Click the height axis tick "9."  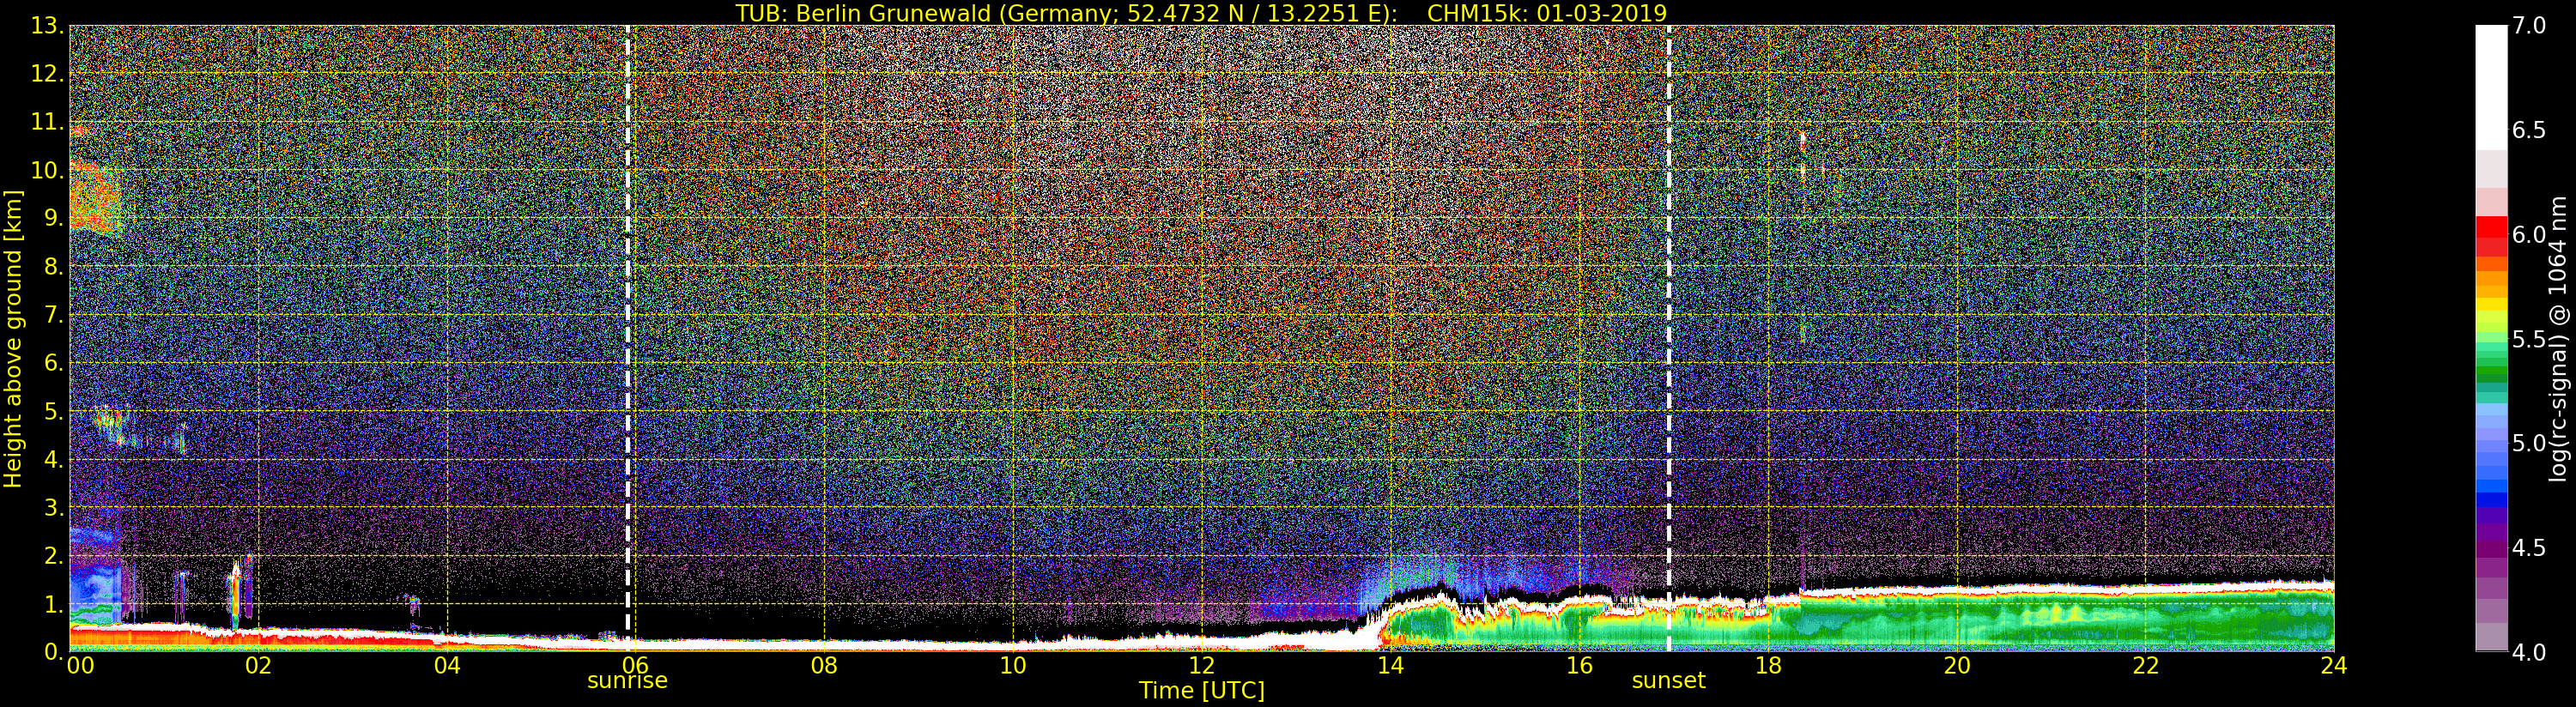(x=54, y=218)
